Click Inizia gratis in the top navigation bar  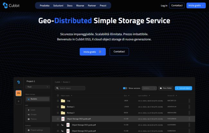[196, 5]
